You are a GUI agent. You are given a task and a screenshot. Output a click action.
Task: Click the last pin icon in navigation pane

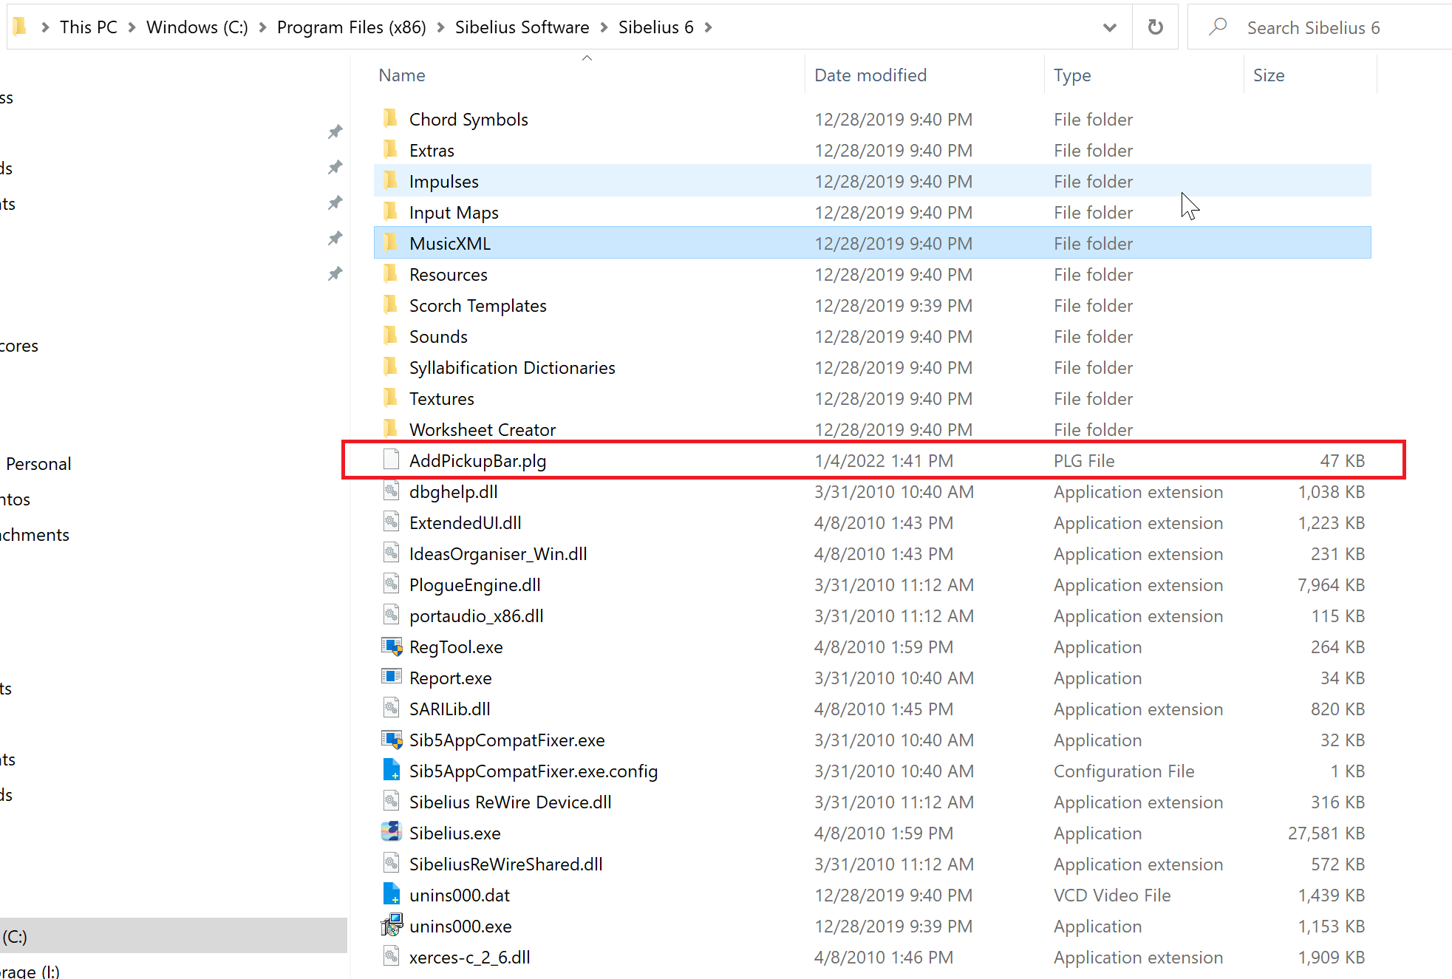pos(335,273)
